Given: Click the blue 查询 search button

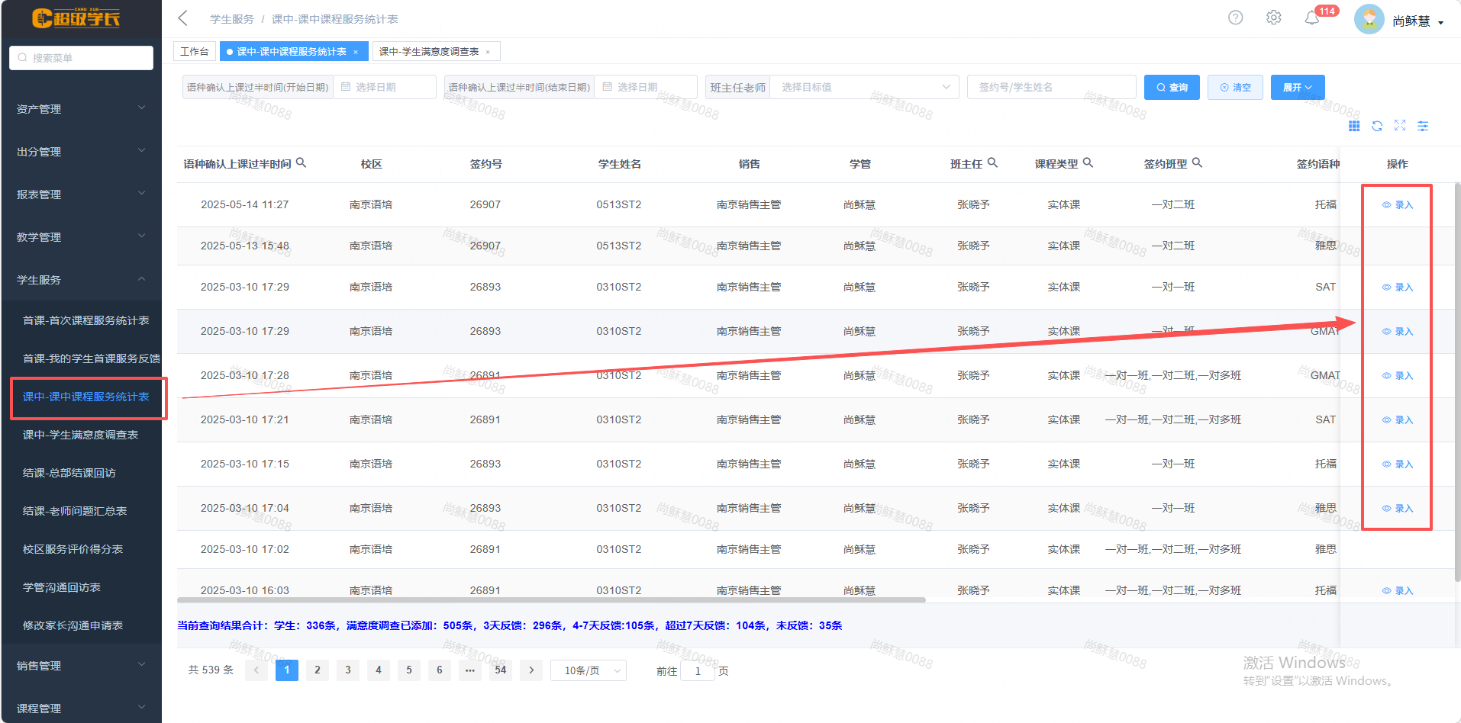Looking at the screenshot, I should coord(1172,88).
